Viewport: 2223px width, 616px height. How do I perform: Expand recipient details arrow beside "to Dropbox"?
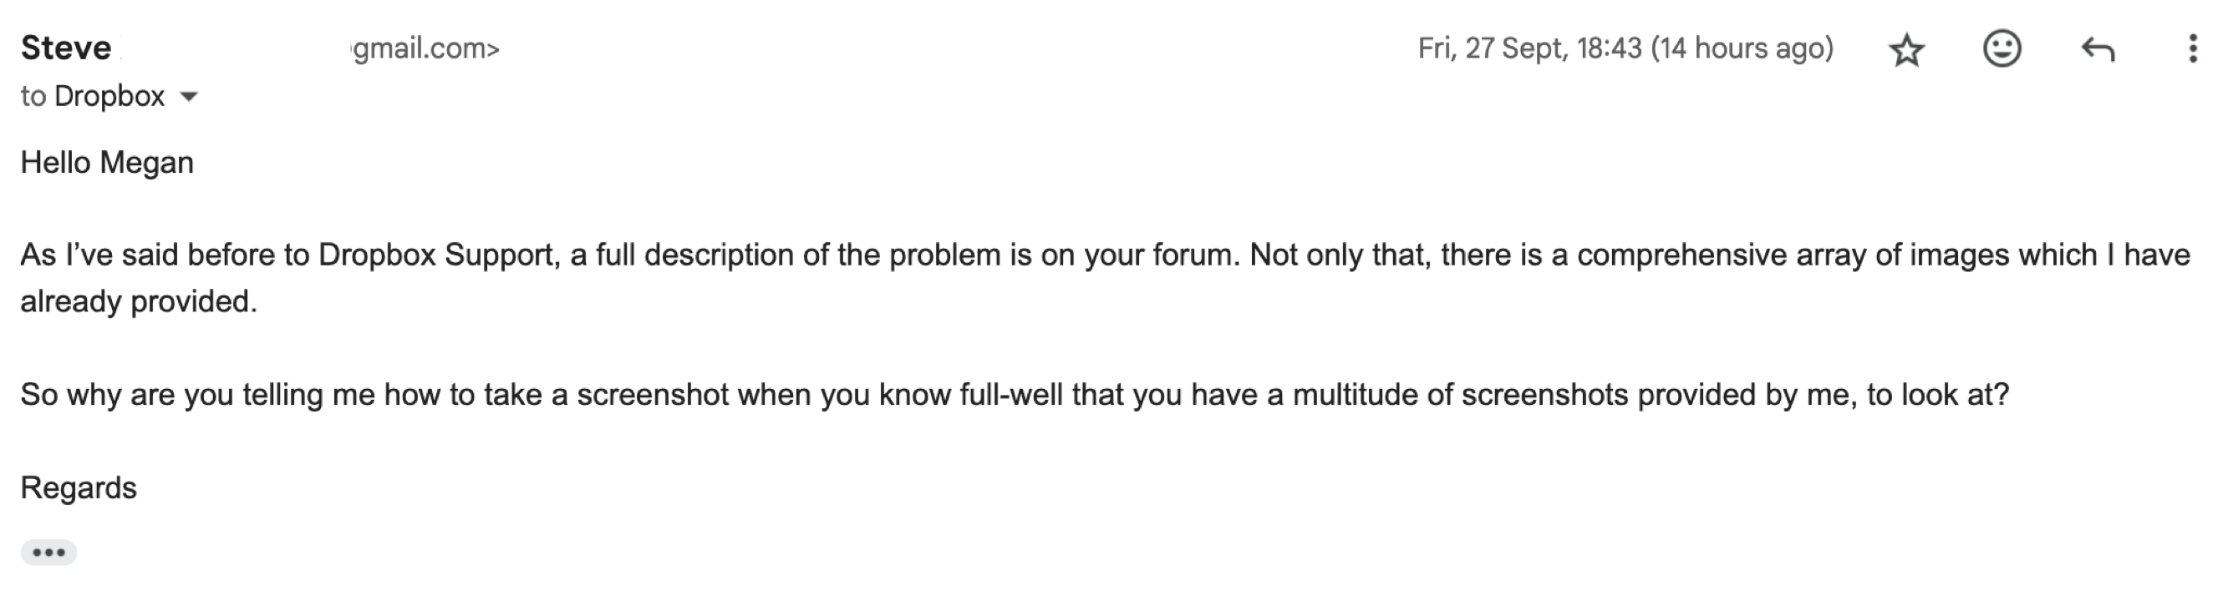[189, 97]
